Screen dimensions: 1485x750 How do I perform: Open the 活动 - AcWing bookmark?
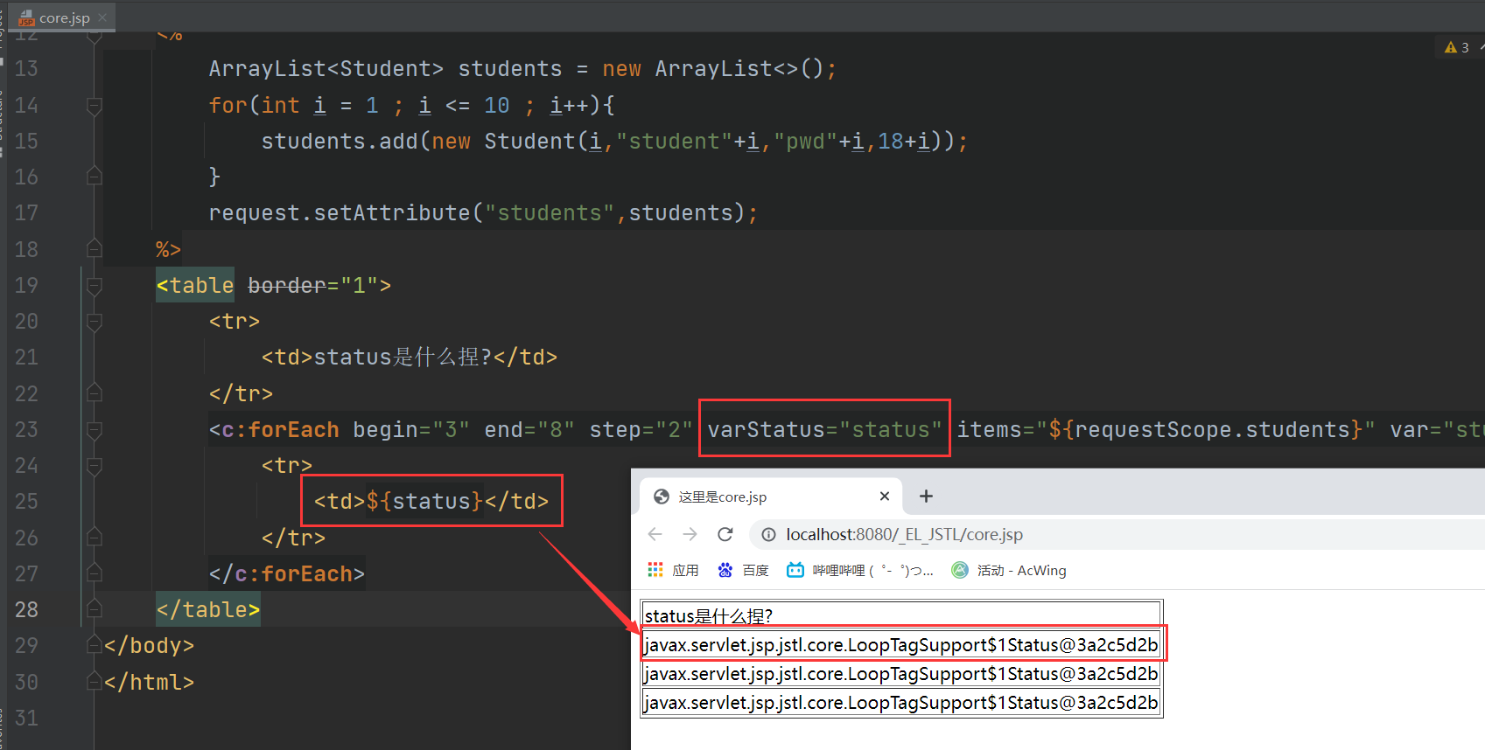point(1010,570)
